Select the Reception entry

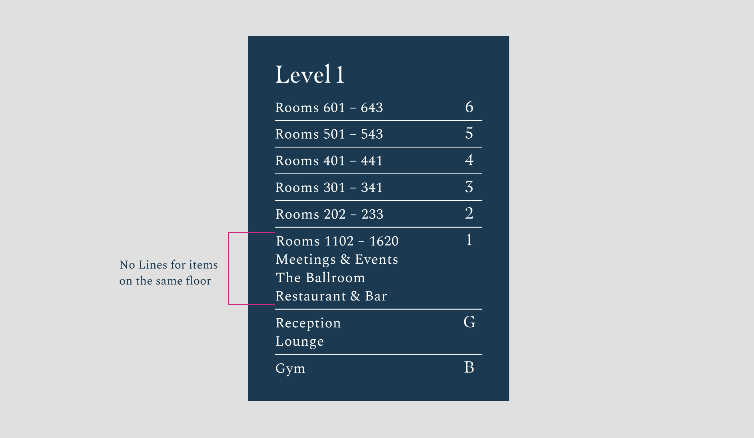click(x=308, y=323)
